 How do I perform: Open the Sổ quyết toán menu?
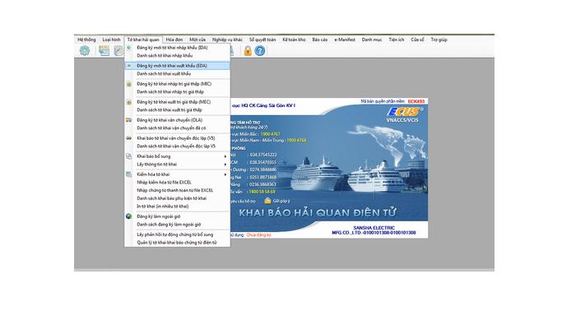(x=262, y=39)
